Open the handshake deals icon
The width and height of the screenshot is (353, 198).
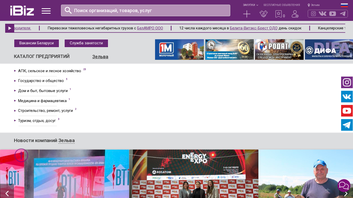click(x=264, y=14)
